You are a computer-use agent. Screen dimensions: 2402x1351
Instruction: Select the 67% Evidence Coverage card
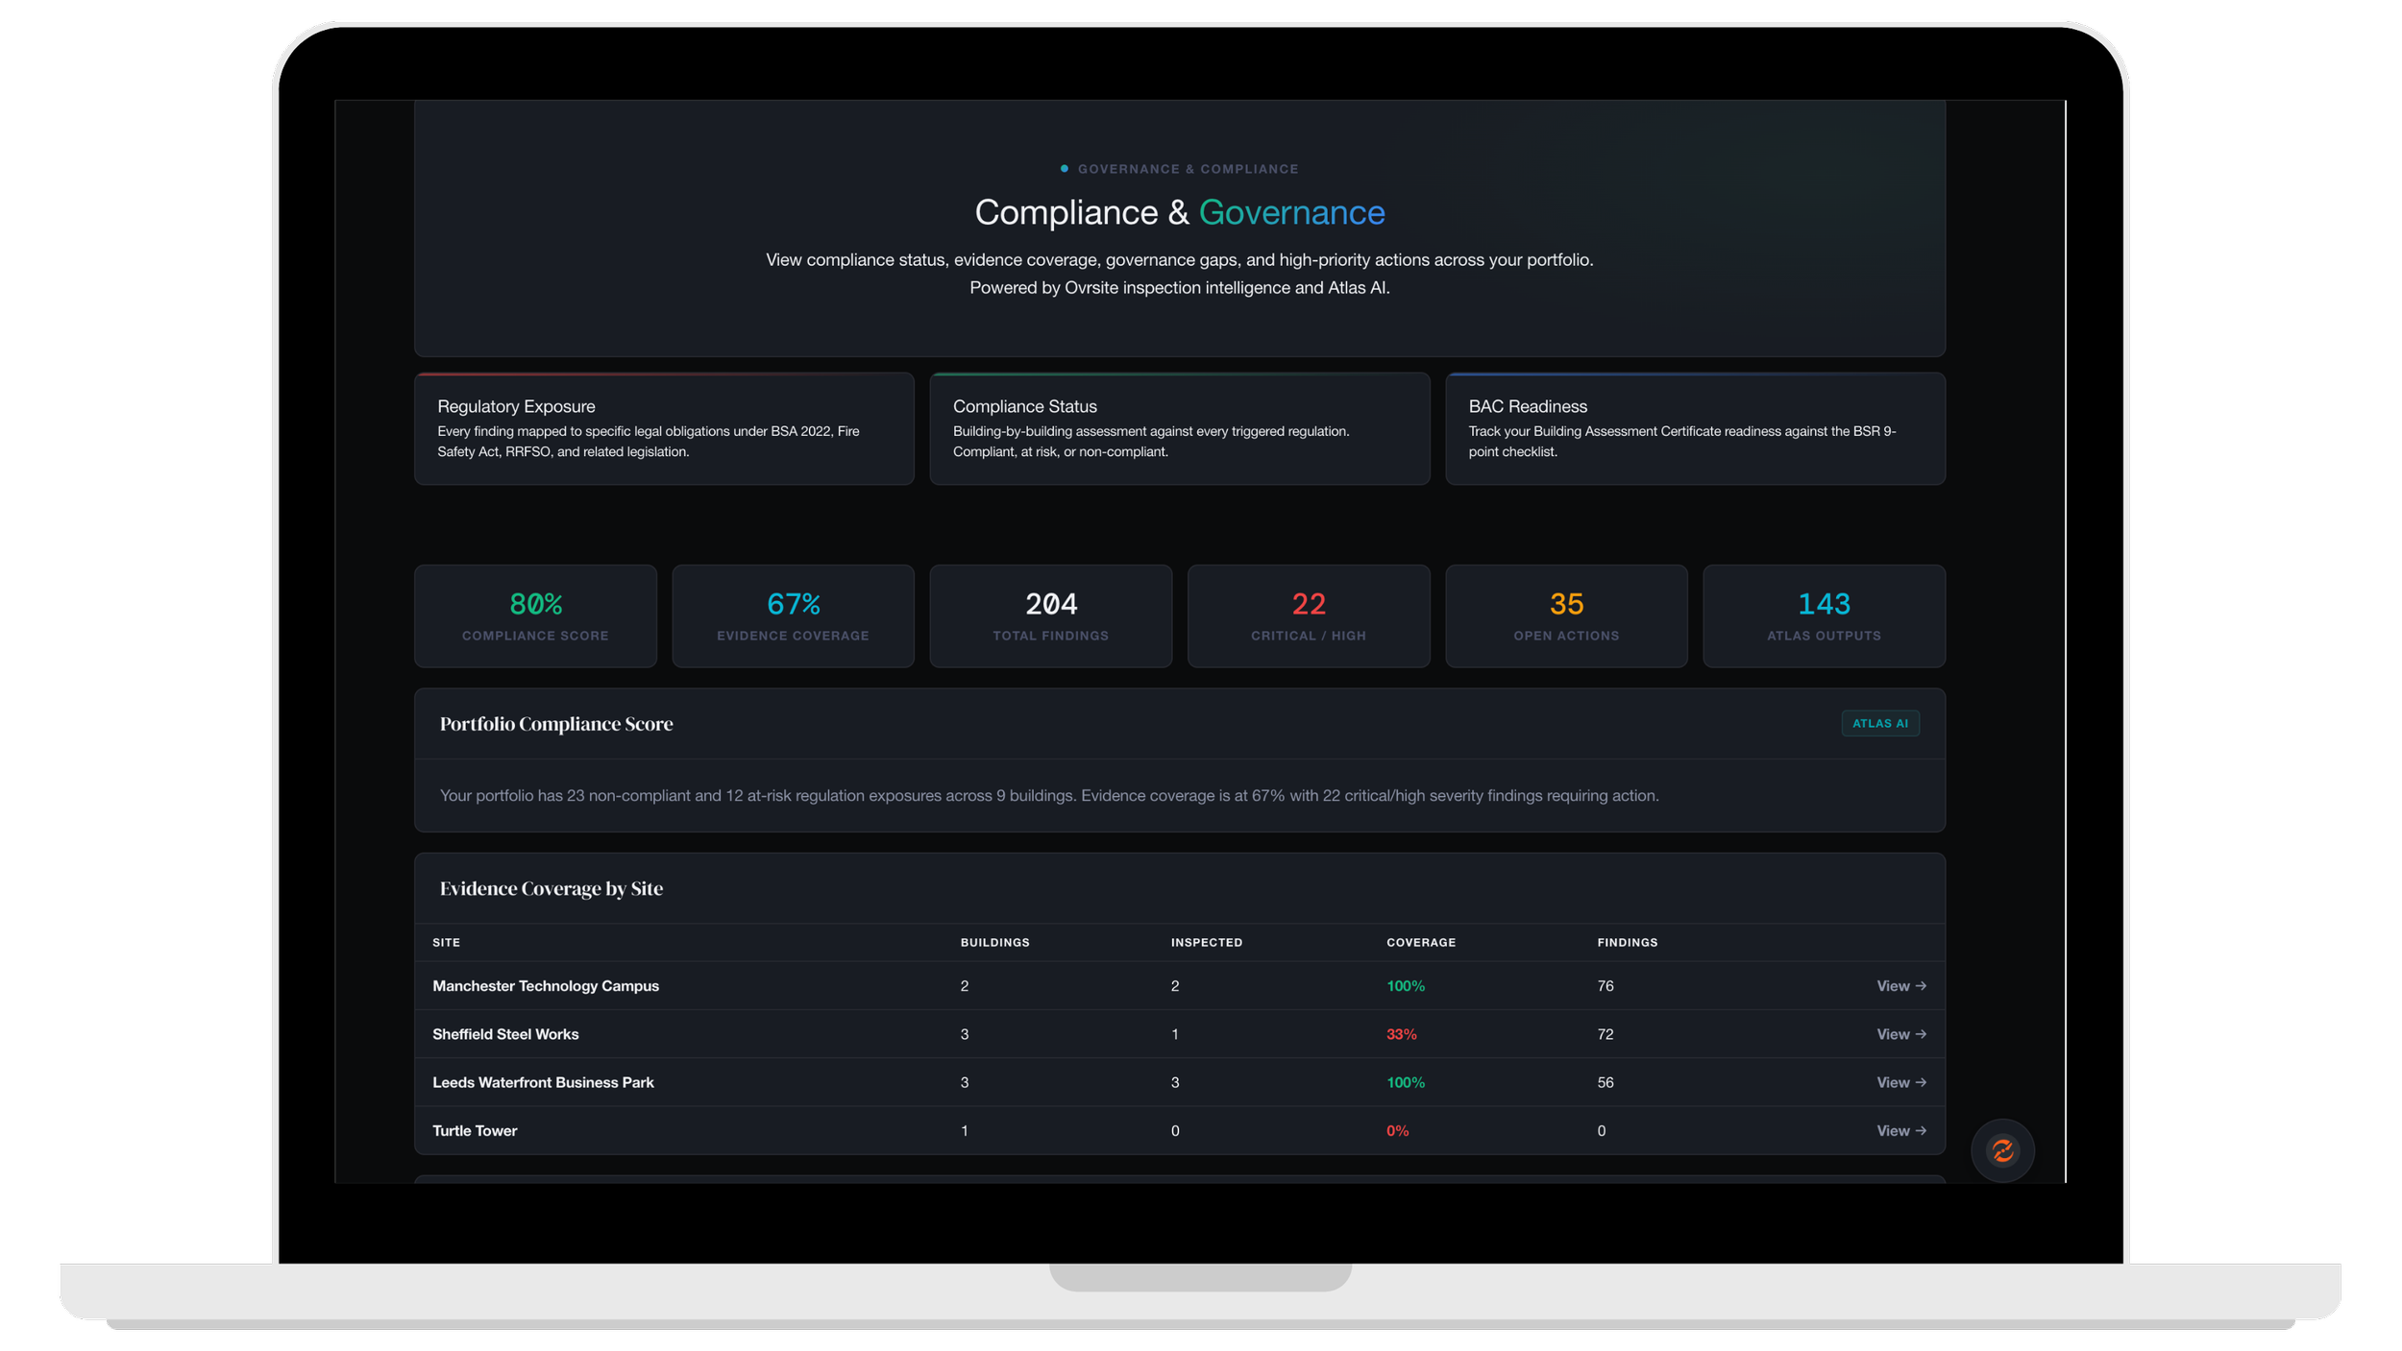click(x=793, y=615)
